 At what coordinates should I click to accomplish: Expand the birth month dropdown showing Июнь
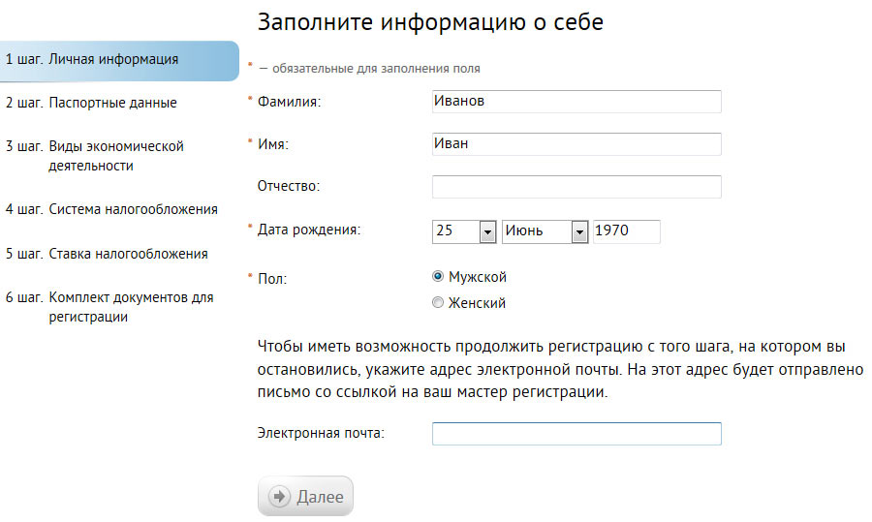click(579, 231)
